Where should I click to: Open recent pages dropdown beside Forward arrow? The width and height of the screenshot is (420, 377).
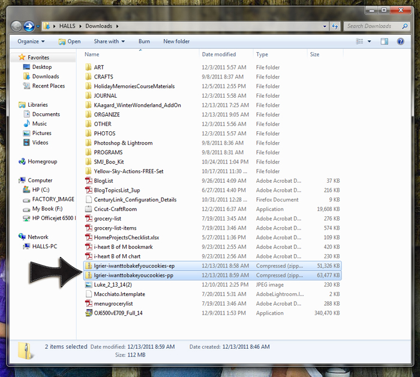38,26
